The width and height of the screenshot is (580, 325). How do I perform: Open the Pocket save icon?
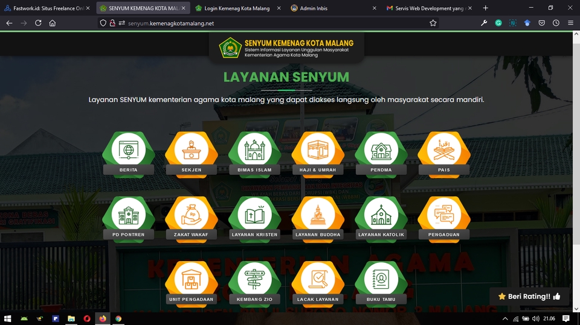(541, 23)
